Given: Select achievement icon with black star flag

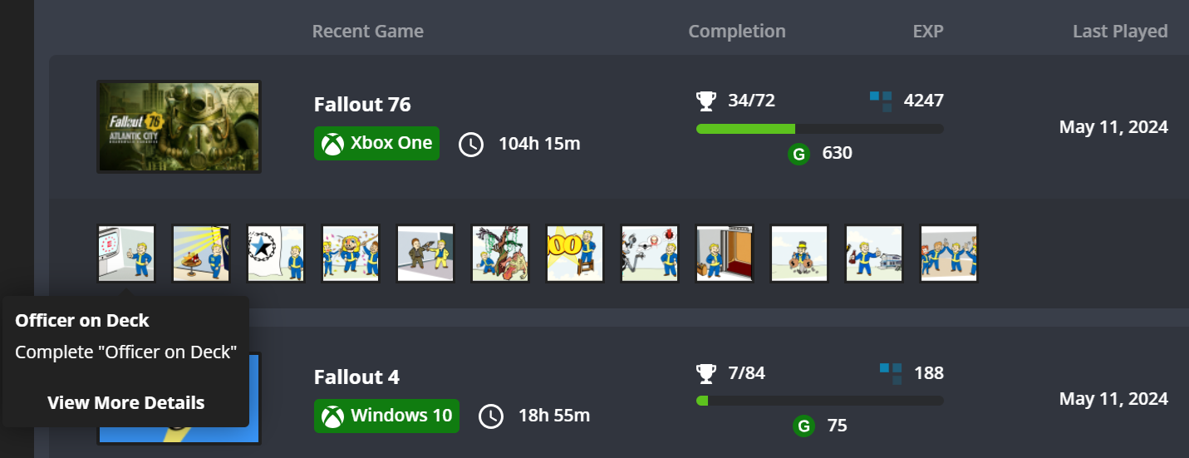Looking at the screenshot, I should [x=276, y=254].
